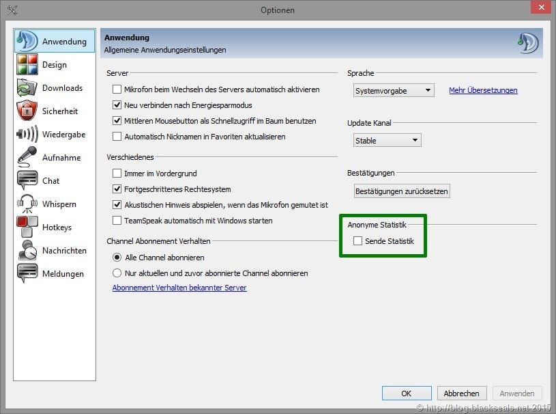Click the TeamSpeak logo in Anwendung header
This screenshot has width=556, height=414.
click(x=528, y=43)
